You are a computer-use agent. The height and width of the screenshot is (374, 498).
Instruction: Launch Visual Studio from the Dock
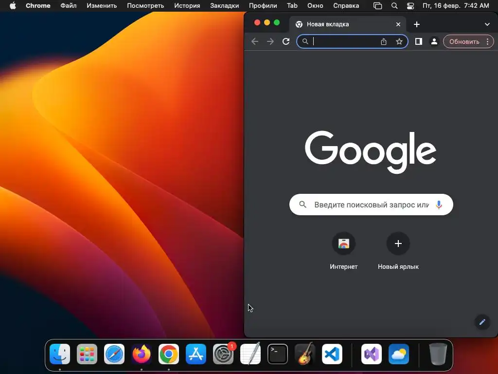pos(372,354)
